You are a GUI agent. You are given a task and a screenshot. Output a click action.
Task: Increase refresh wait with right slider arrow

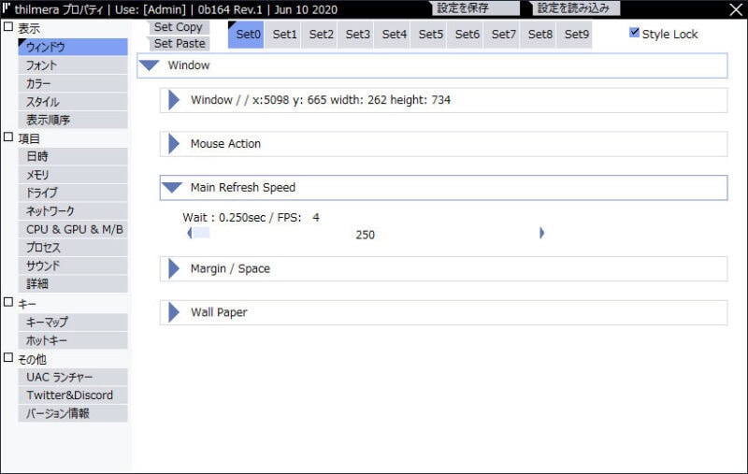click(541, 233)
